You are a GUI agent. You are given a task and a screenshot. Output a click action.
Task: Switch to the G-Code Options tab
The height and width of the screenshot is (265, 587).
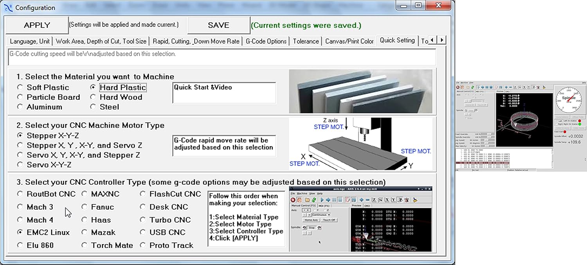pos(266,41)
